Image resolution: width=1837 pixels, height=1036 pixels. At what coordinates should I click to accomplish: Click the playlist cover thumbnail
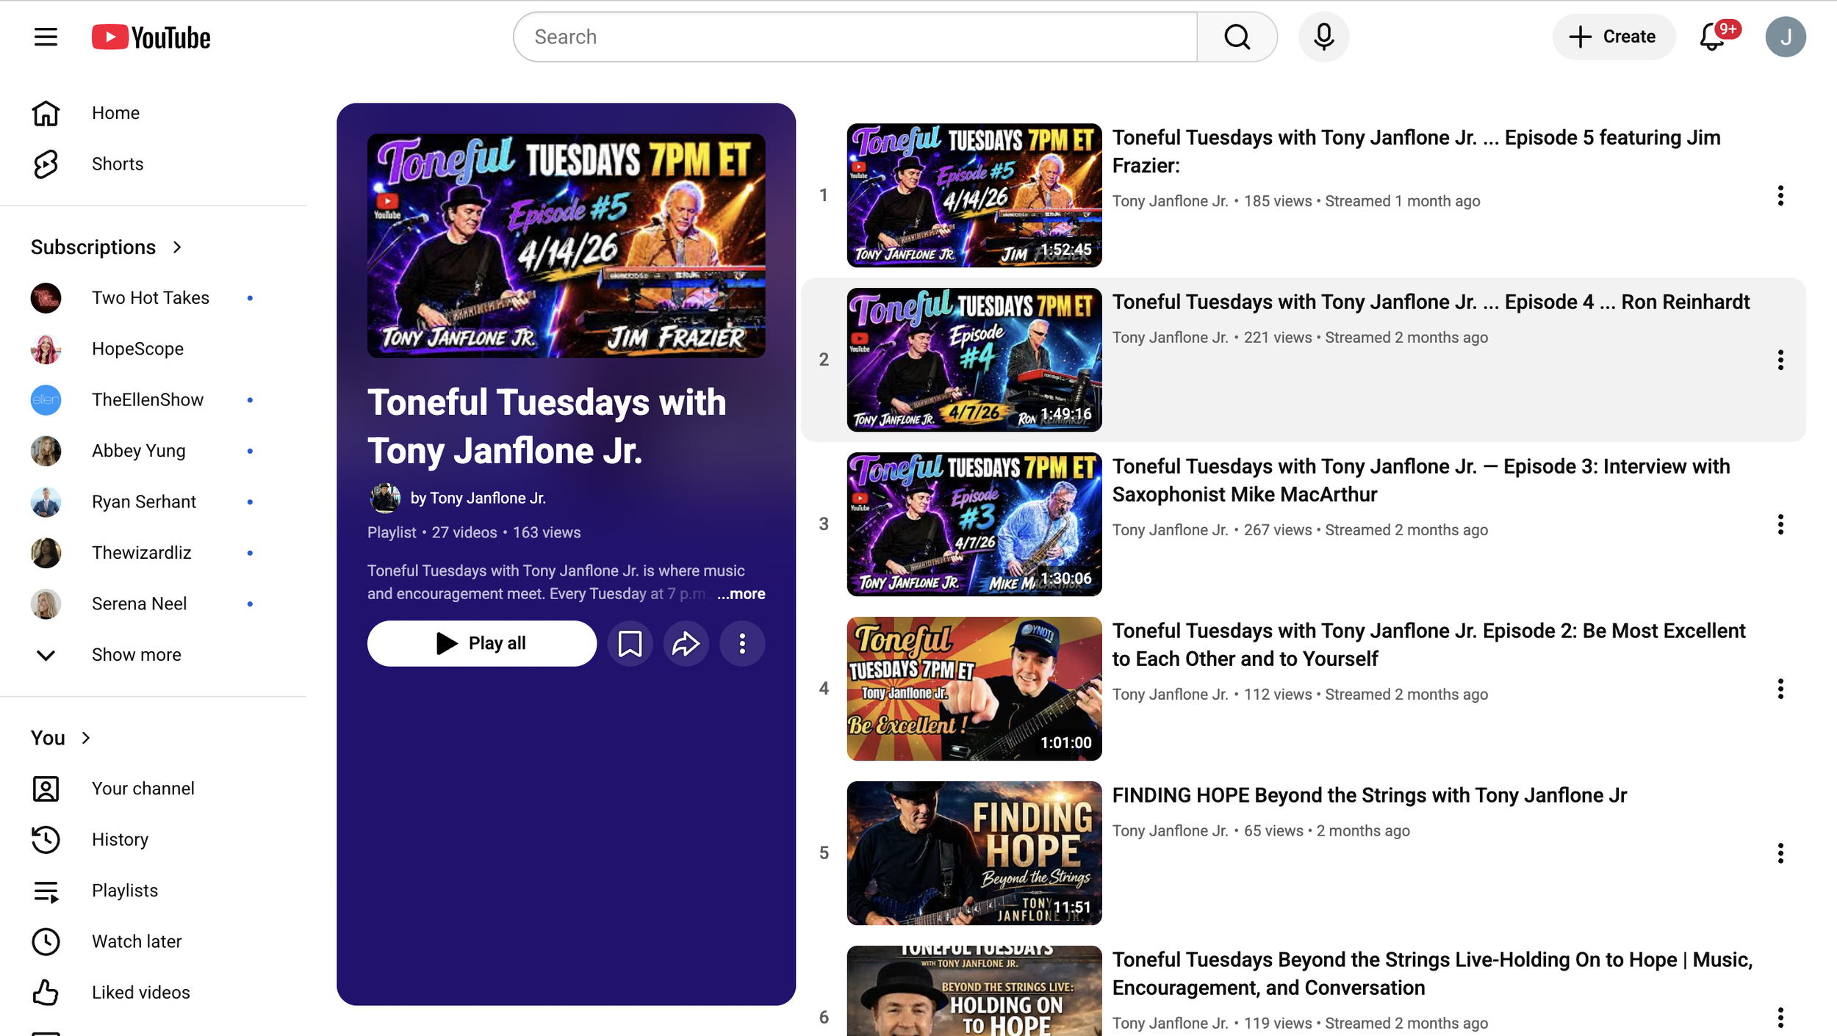pos(566,246)
